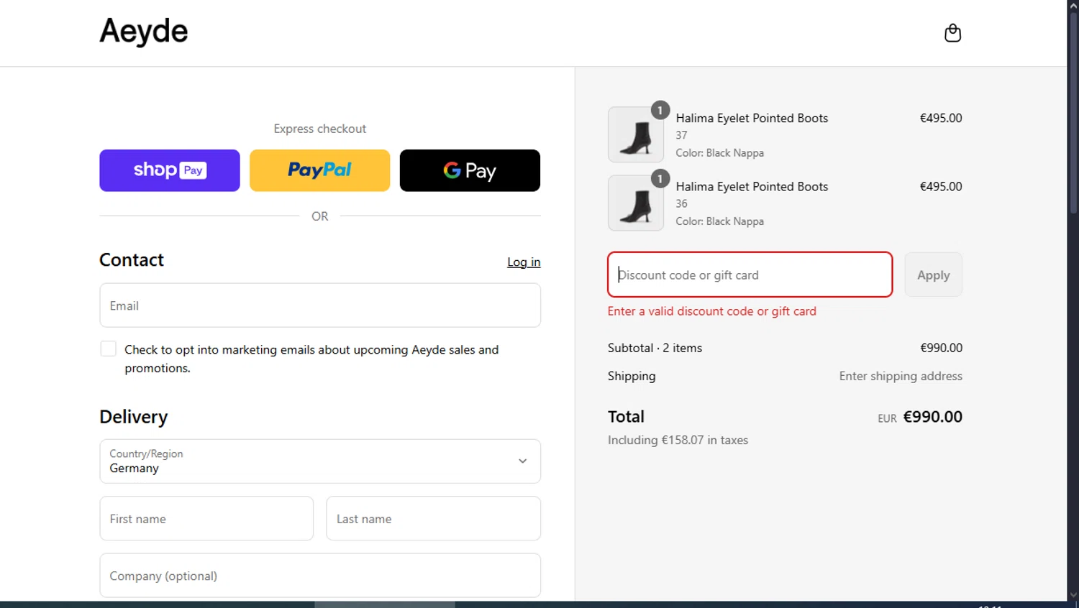The width and height of the screenshot is (1079, 608).
Task: Click the Contact section heading
Action: click(132, 260)
